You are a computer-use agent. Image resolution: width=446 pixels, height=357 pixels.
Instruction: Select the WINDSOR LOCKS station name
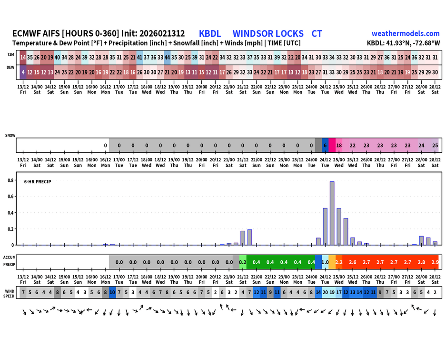click(x=268, y=33)
